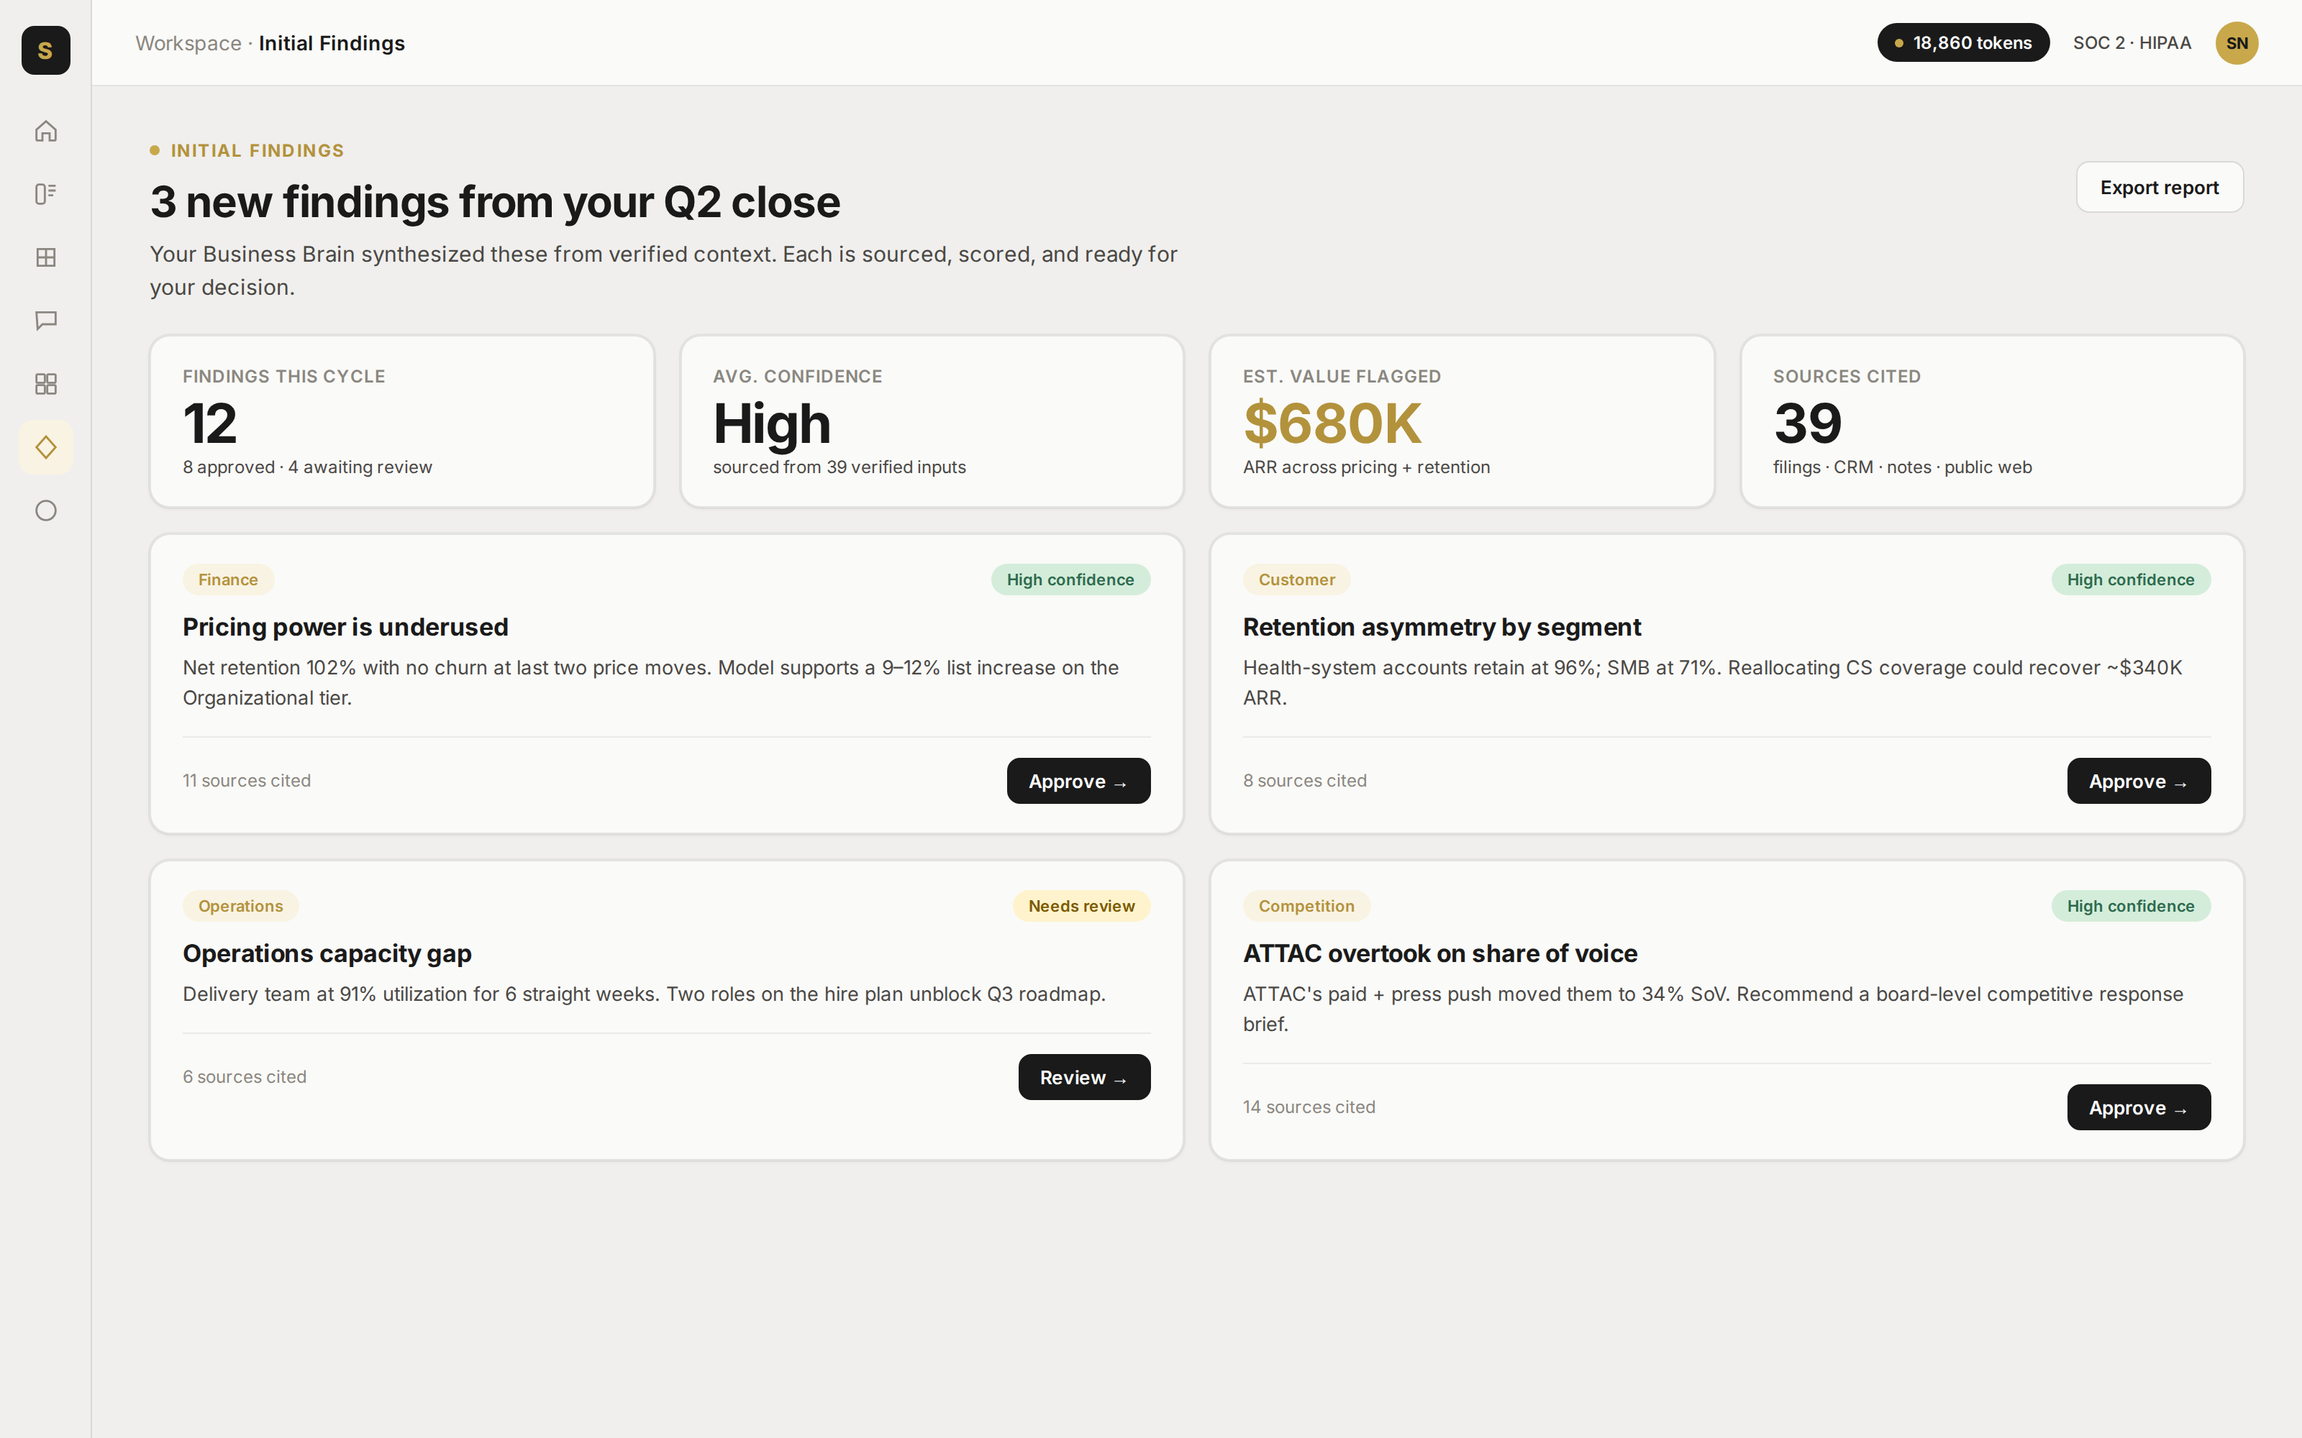
Task: Open the Avg. Confidence stat card
Action: (x=932, y=421)
